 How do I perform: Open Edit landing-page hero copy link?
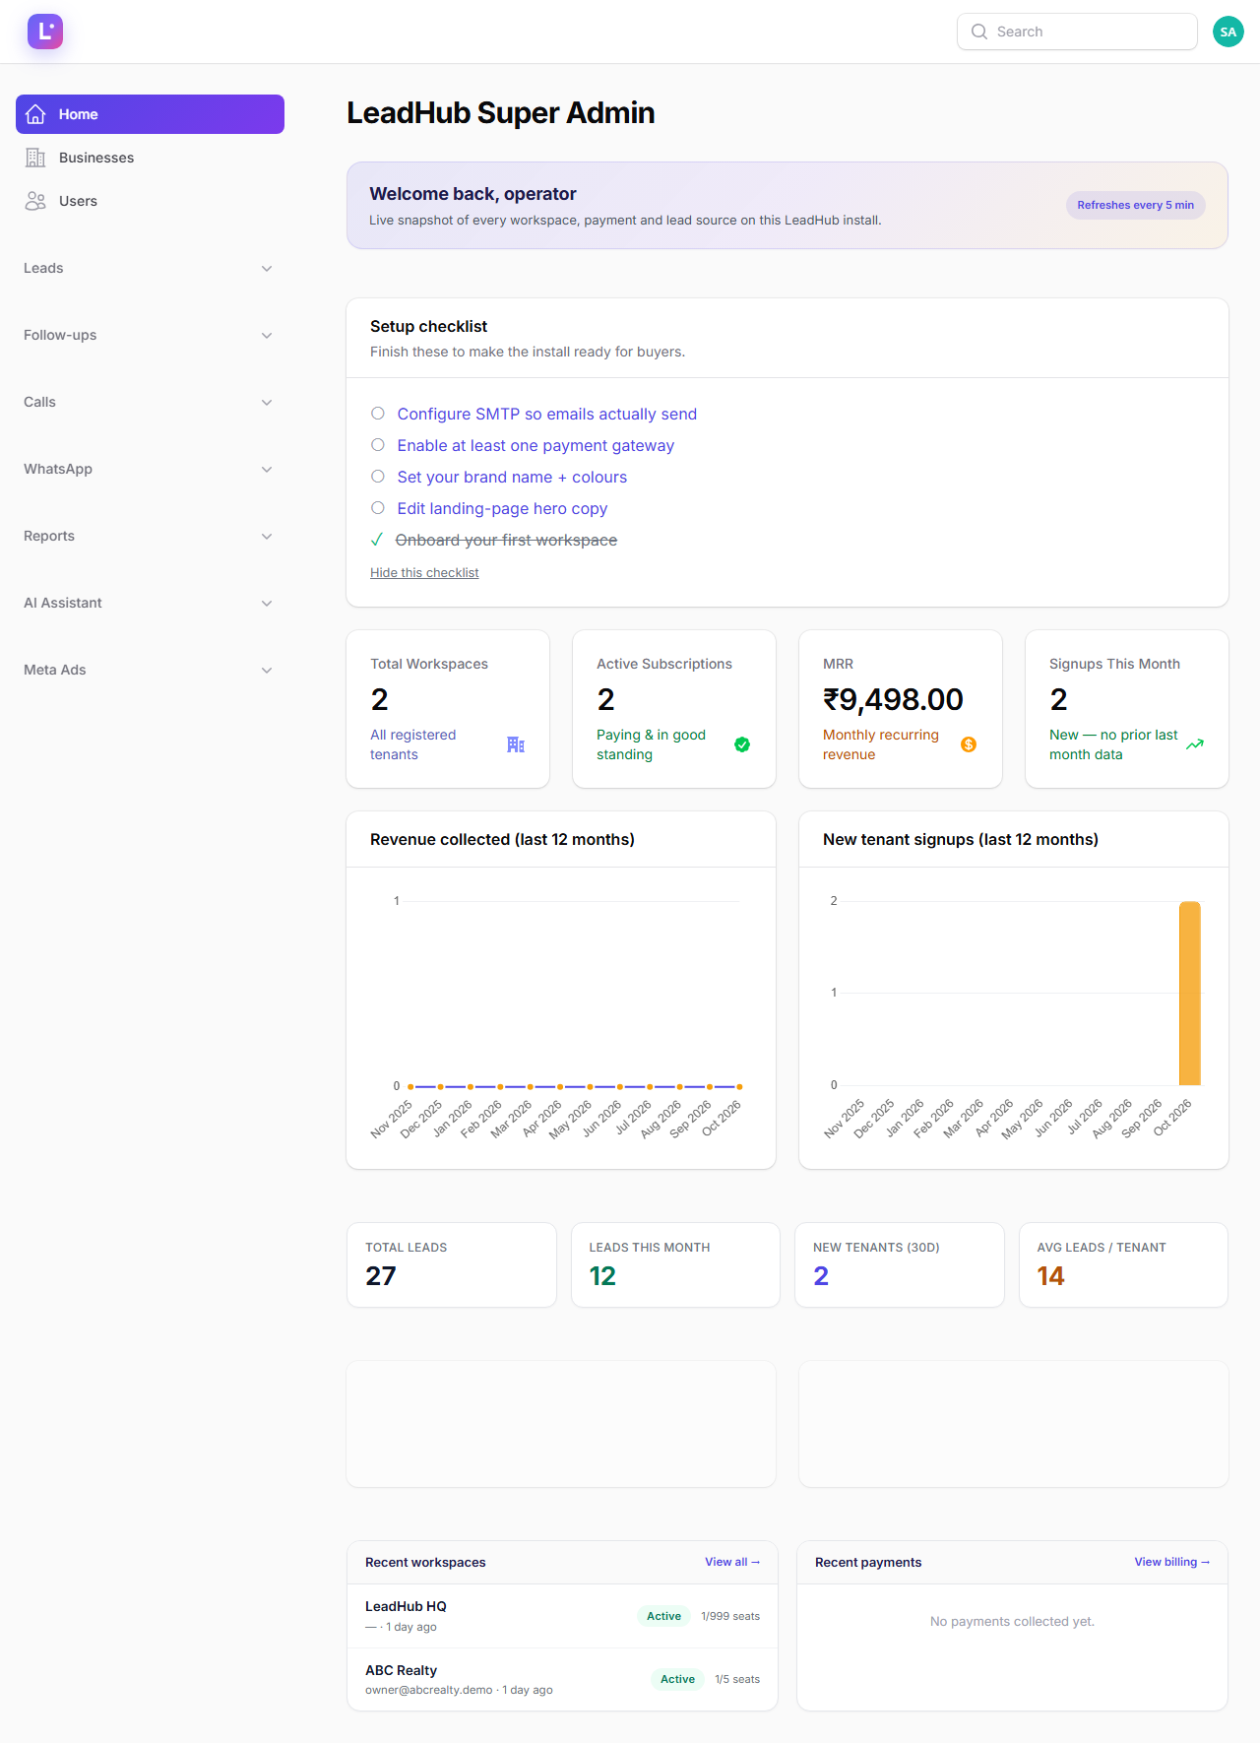pyautogui.click(x=502, y=508)
